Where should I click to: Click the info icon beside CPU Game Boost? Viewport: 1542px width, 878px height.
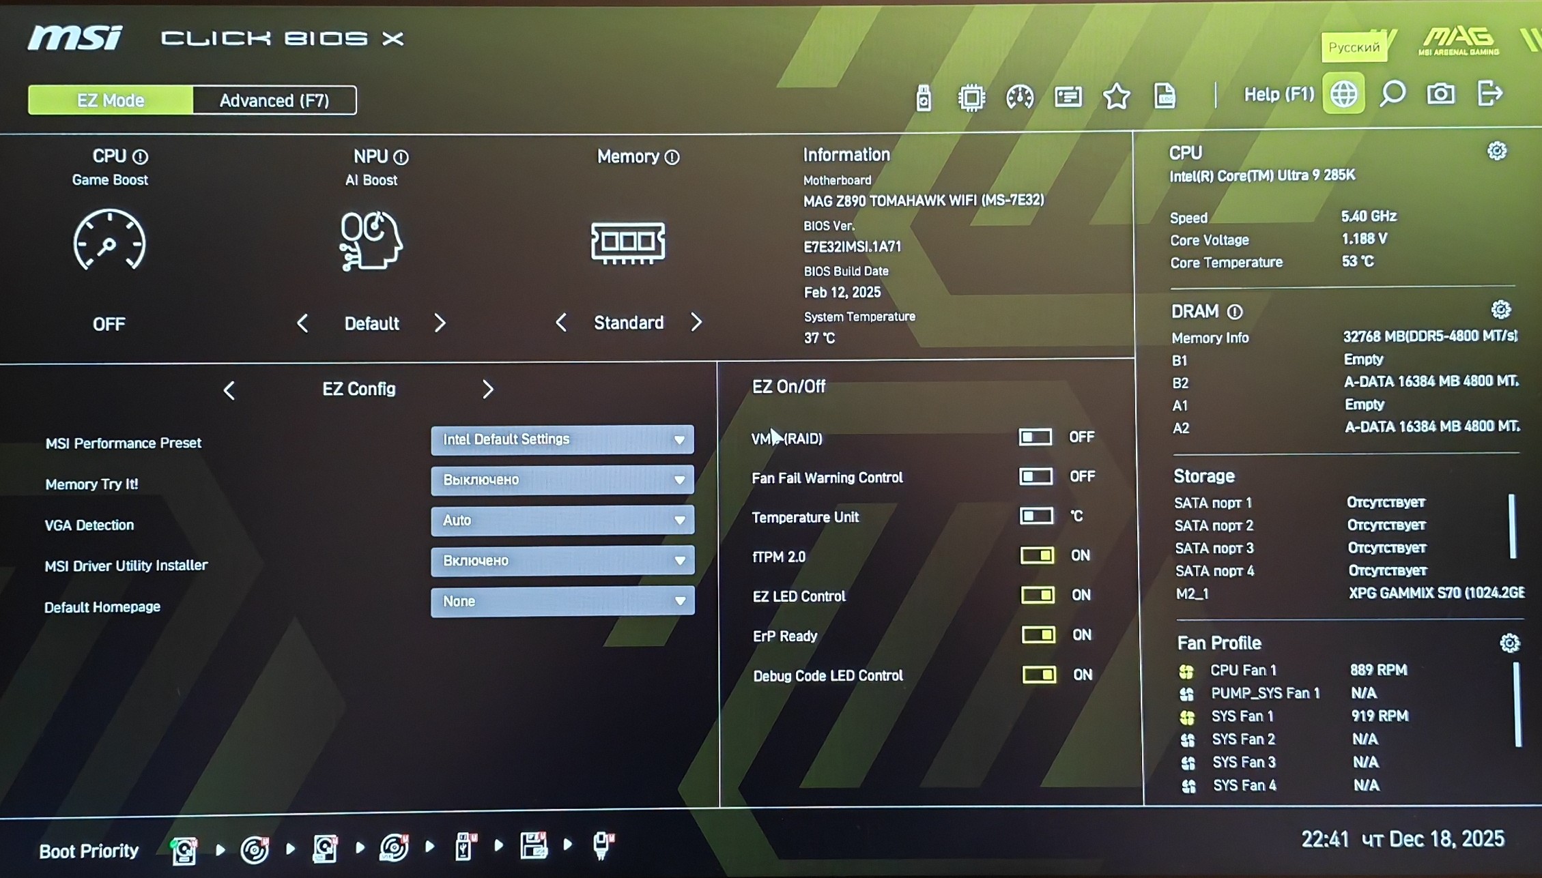pos(141,157)
